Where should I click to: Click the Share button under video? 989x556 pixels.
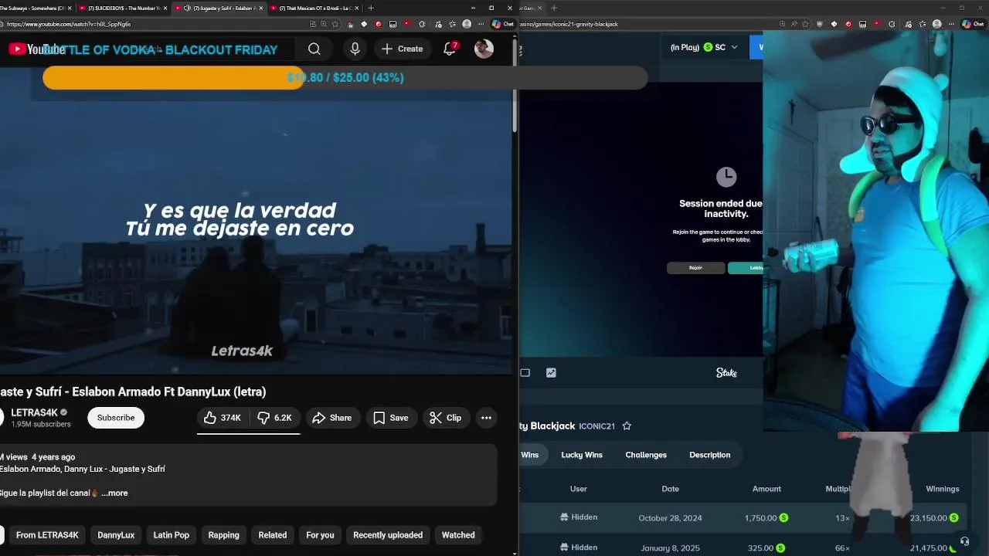coord(331,418)
